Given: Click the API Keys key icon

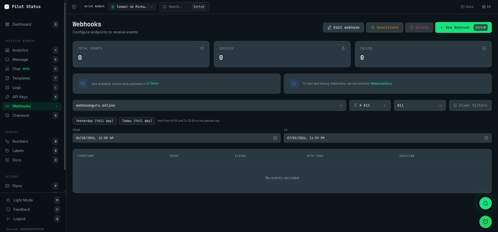Looking at the screenshot, I should pyautogui.click(x=7, y=97).
